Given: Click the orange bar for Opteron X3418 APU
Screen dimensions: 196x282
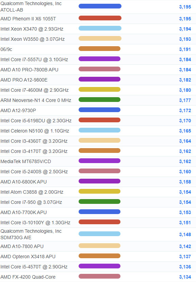Looking at the screenshot, I should (99, 256).
